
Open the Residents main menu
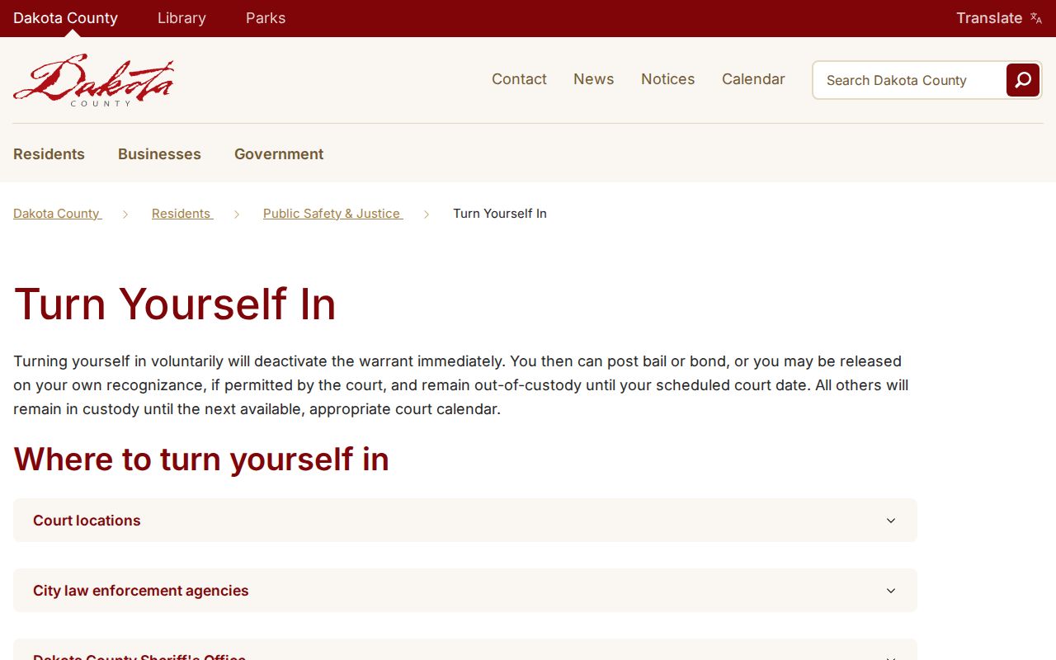click(49, 154)
